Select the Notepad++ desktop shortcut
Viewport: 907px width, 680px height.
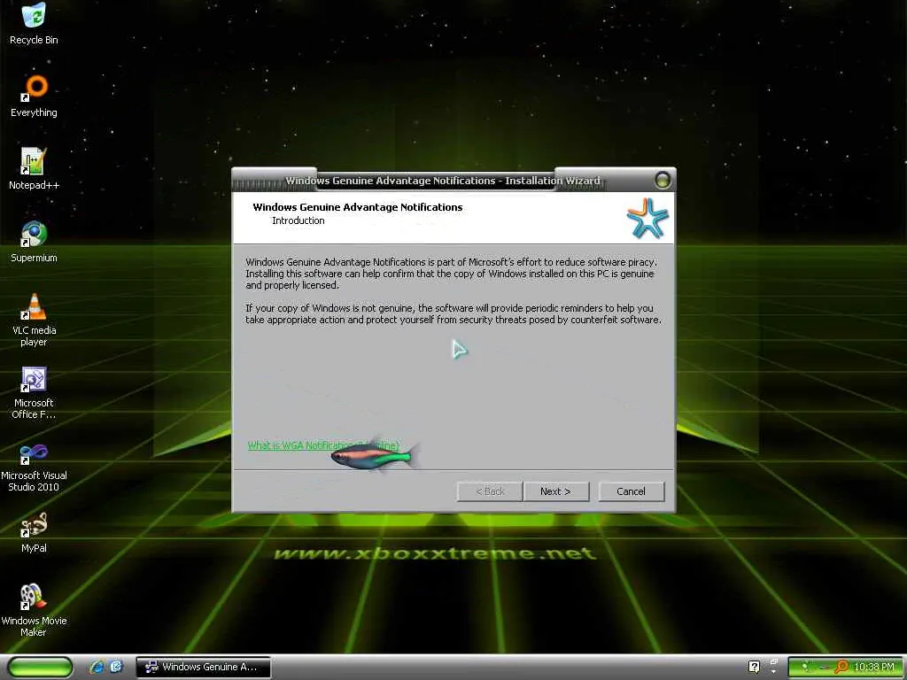click(35, 169)
